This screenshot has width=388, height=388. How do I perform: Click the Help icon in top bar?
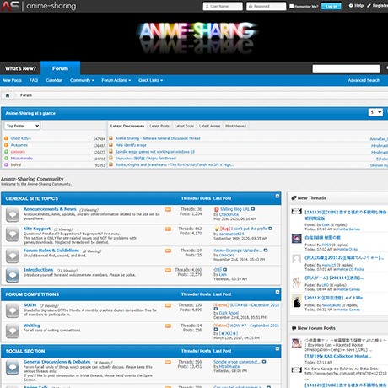click(x=351, y=5)
